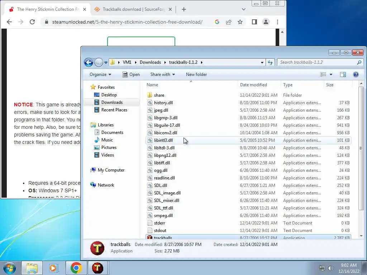Open Chrome three-dot menu
The height and width of the screenshot is (275, 367).
pos(277,22)
